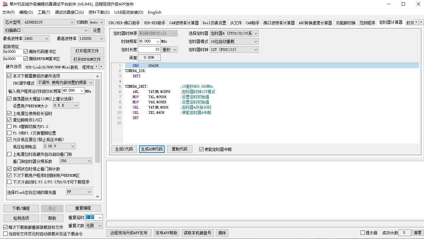Enable 提示音 checkbox
The height and width of the screenshot is (239, 424).
point(363,233)
